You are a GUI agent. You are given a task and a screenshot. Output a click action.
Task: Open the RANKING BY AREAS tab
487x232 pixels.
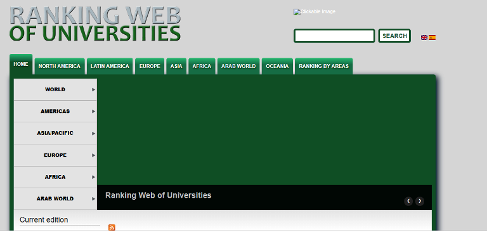tap(323, 66)
